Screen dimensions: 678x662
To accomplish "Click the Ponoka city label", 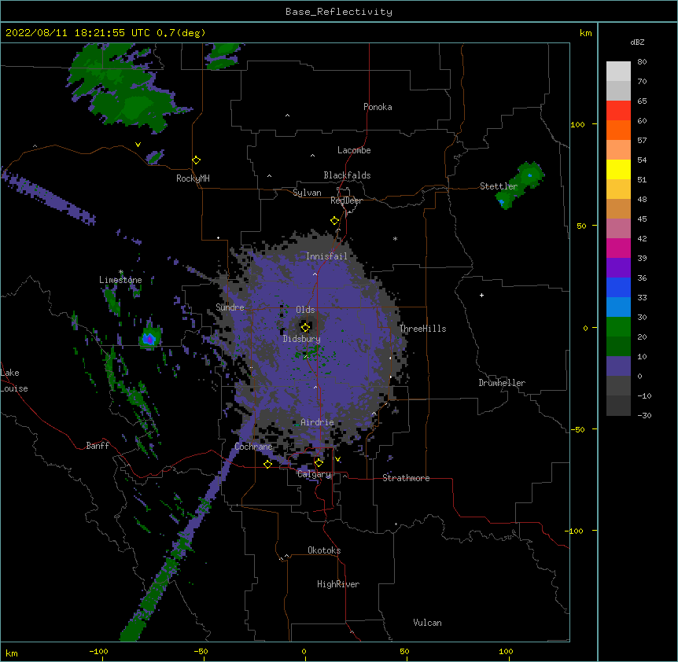I will 378,107.
